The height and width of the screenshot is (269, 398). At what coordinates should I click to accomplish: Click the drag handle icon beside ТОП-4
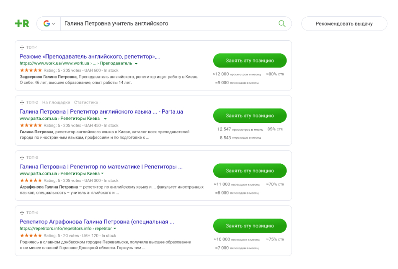click(x=22, y=212)
